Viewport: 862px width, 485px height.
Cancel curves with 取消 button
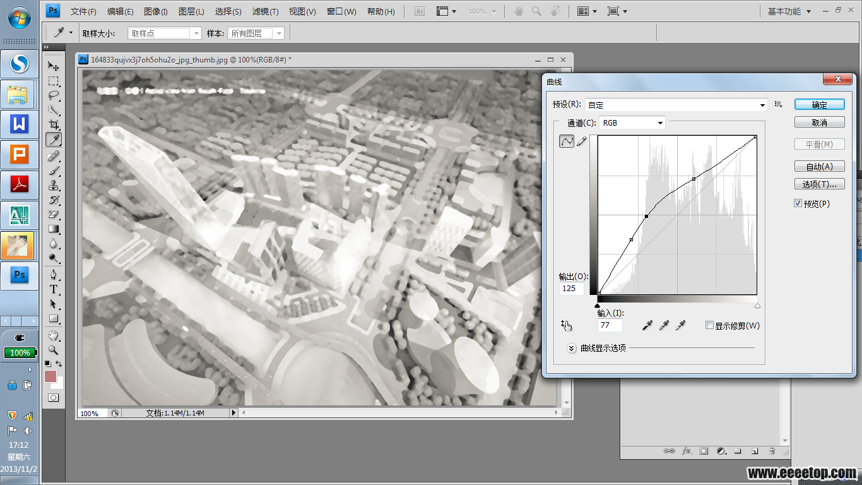819,123
